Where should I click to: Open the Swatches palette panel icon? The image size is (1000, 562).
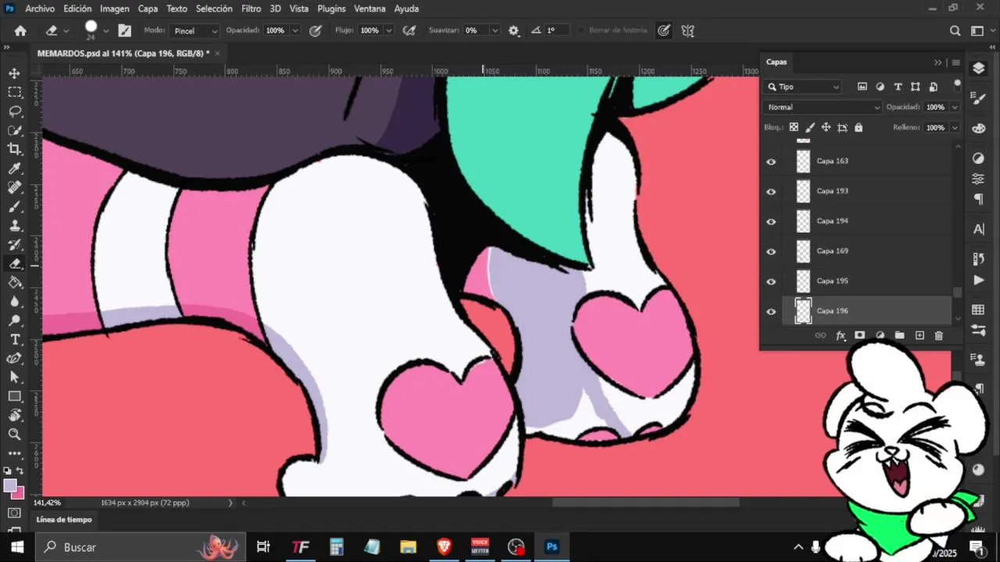click(x=978, y=310)
